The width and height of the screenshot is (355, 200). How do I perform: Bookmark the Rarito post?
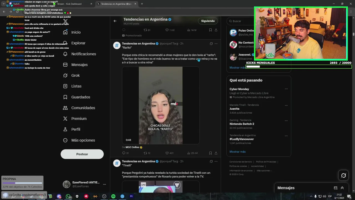click(x=211, y=153)
